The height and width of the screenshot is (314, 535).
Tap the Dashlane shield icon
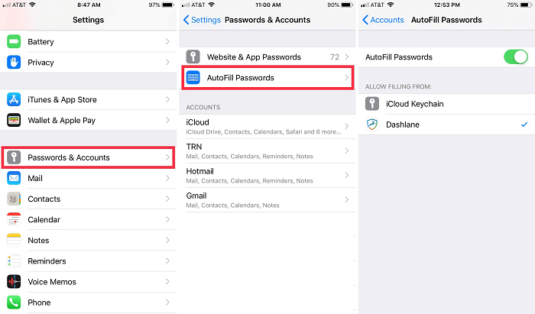[373, 124]
